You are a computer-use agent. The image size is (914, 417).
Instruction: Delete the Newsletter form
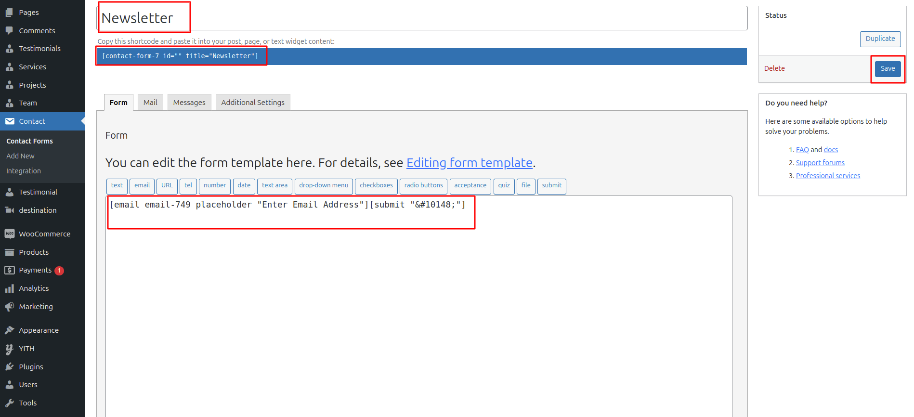pyautogui.click(x=774, y=68)
